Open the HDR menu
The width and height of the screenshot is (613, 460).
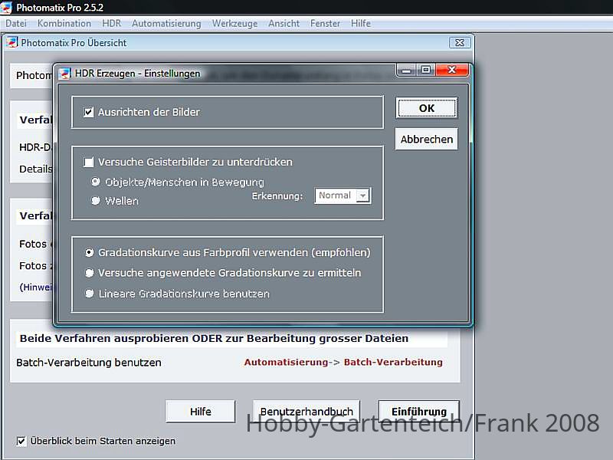111,24
